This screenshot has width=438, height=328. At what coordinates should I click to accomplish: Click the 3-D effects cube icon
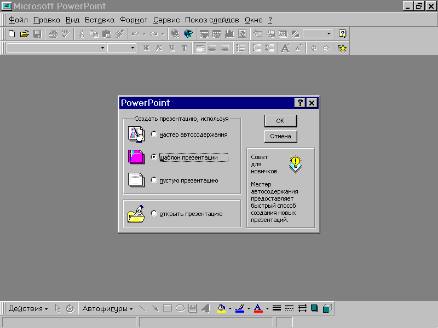pyautogui.click(x=327, y=308)
